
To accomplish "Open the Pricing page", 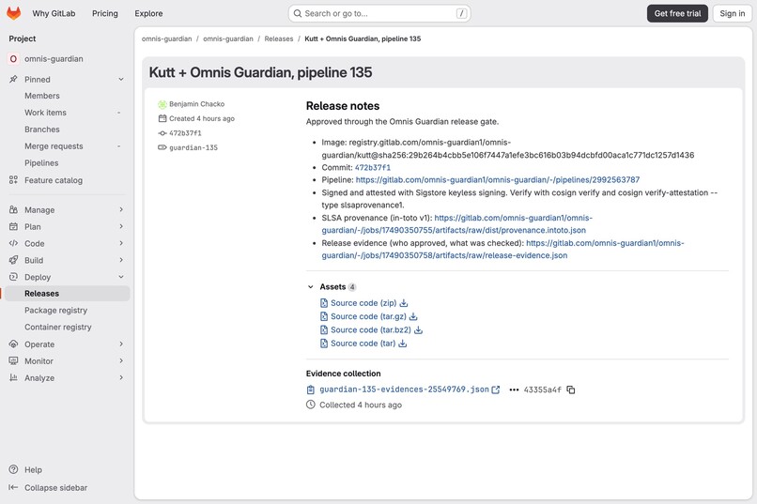I will pos(105,13).
